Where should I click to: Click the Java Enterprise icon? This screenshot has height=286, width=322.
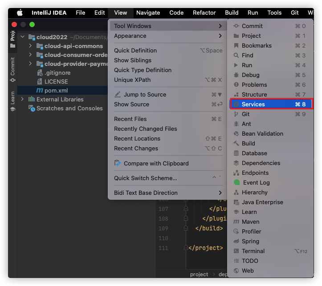pos(236,202)
